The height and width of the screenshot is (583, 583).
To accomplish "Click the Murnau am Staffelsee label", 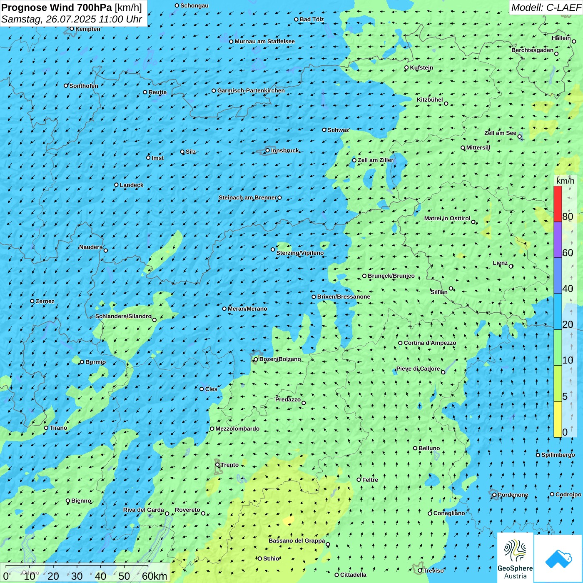I will [264, 41].
